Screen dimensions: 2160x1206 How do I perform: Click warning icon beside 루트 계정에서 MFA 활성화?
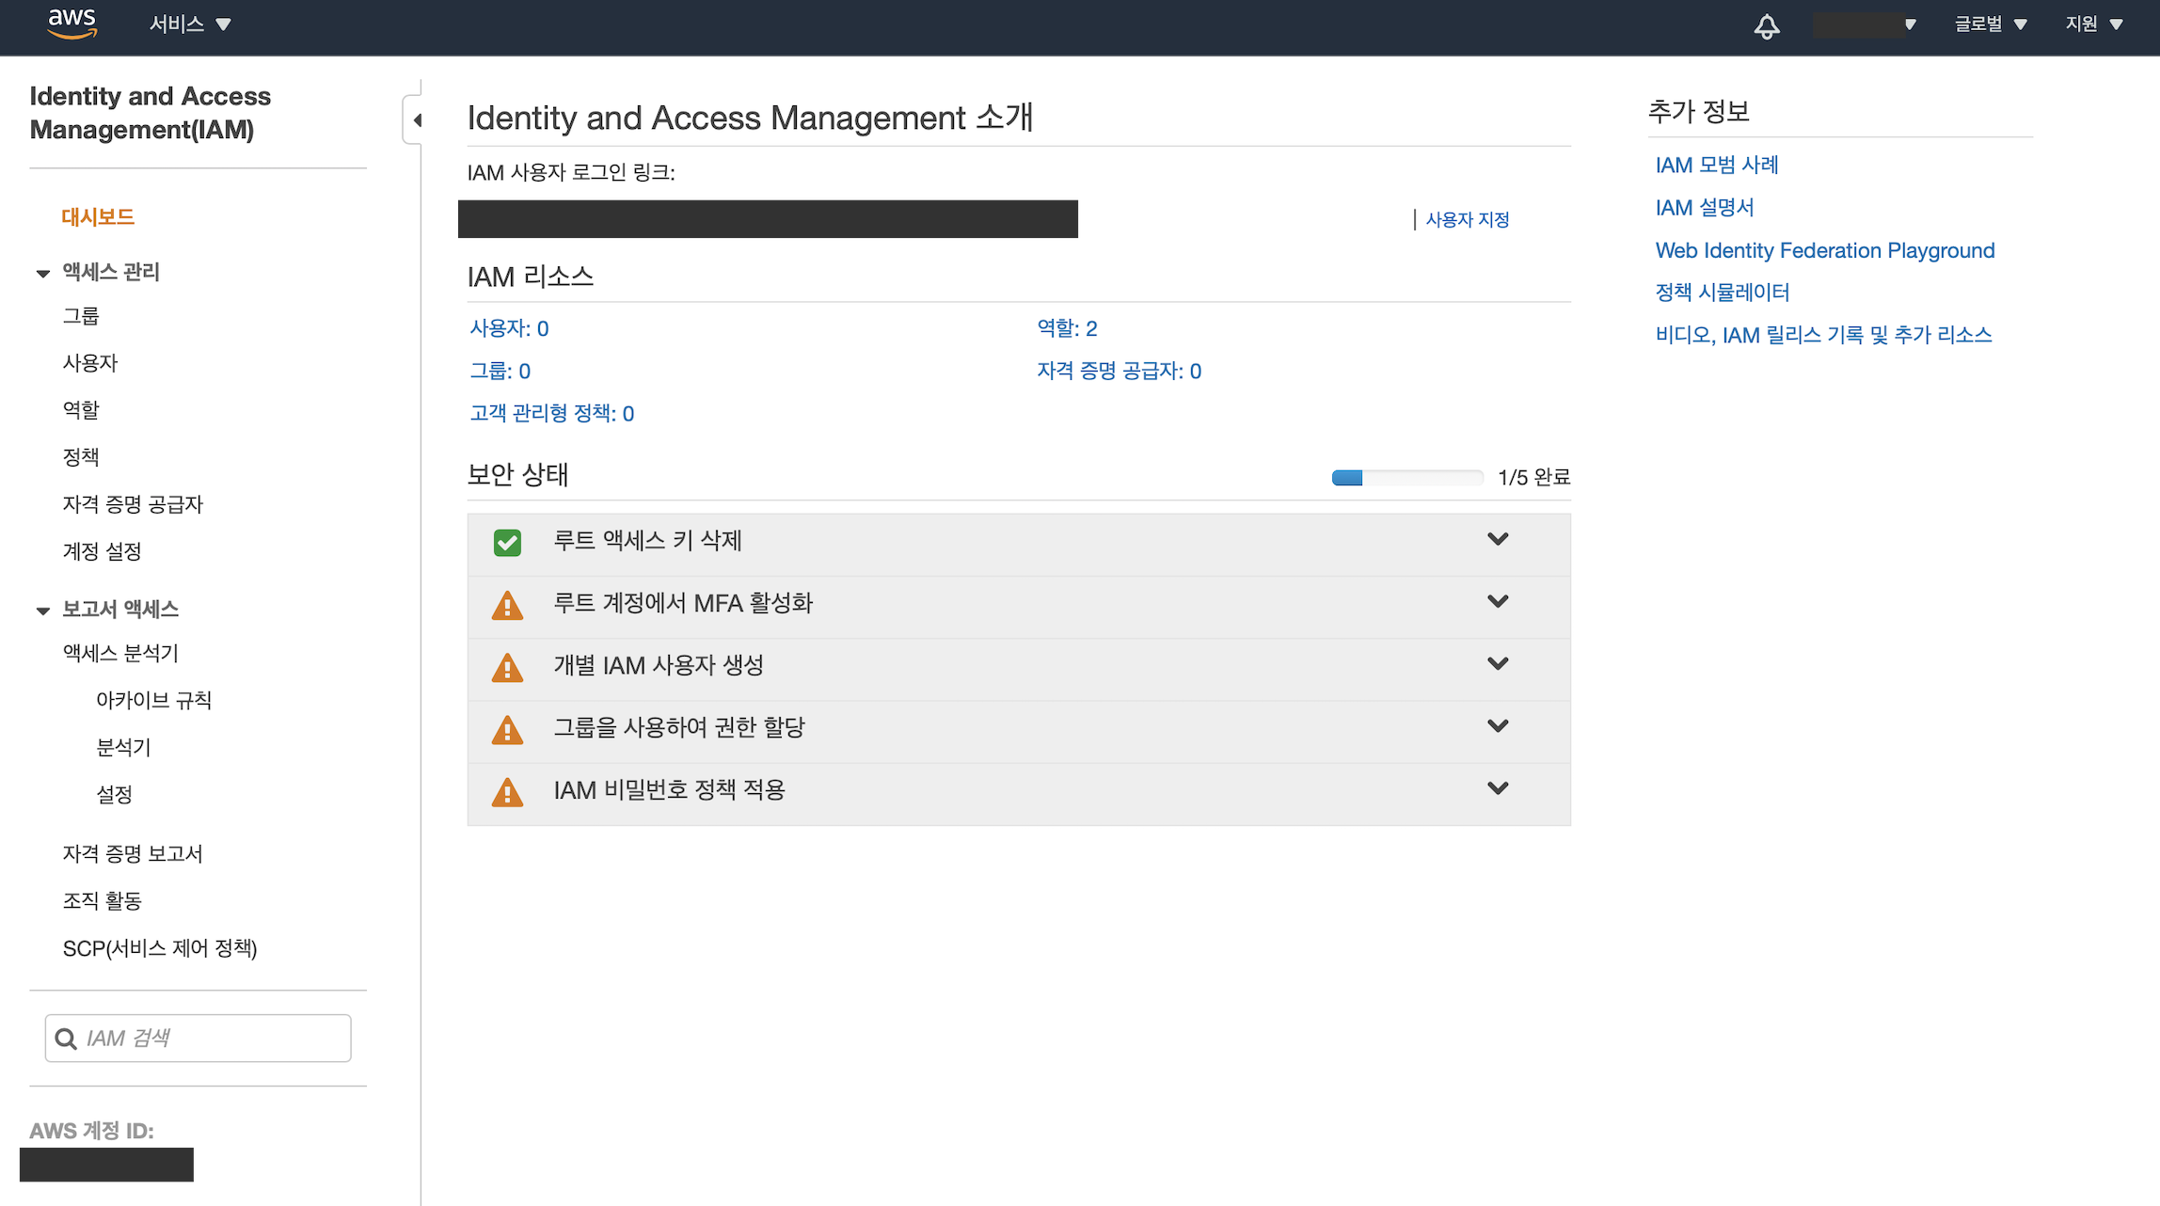tap(507, 605)
